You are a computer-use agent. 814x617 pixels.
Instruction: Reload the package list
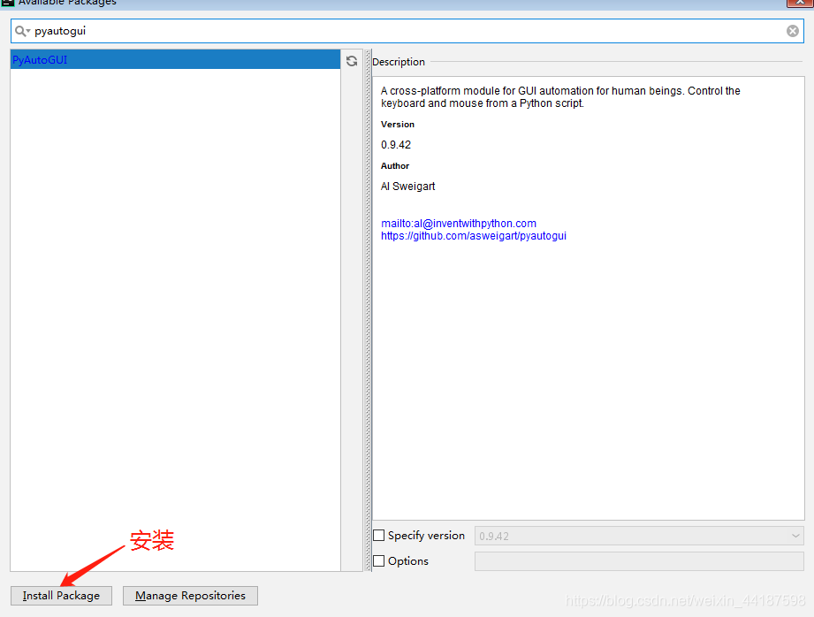point(352,61)
